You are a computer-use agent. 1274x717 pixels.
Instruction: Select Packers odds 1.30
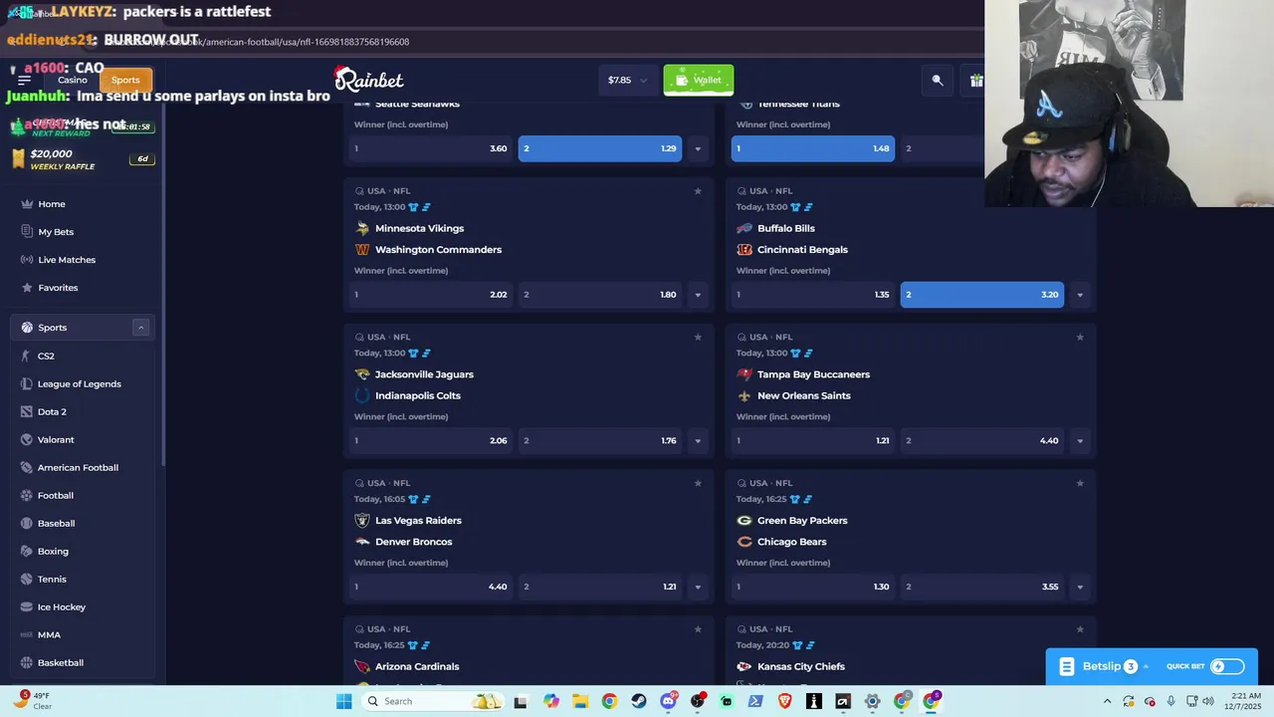coord(812,587)
